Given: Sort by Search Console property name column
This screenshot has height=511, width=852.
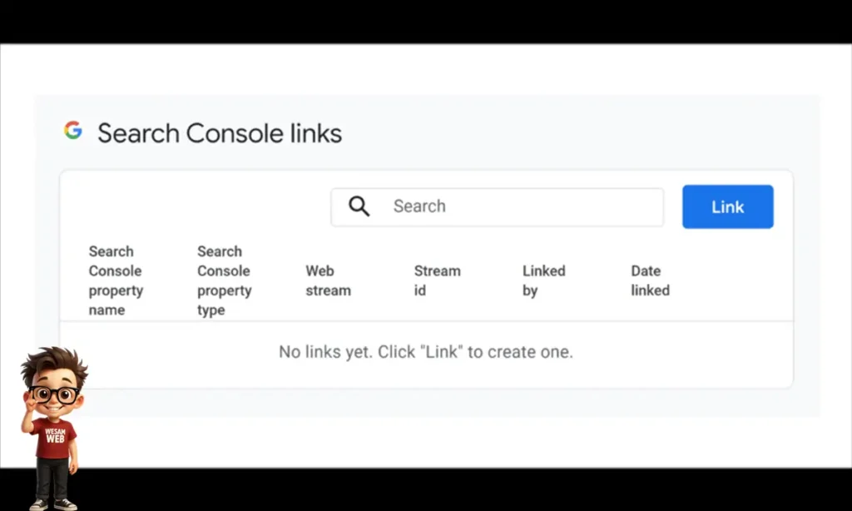Looking at the screenshot, I should (116, 280).
